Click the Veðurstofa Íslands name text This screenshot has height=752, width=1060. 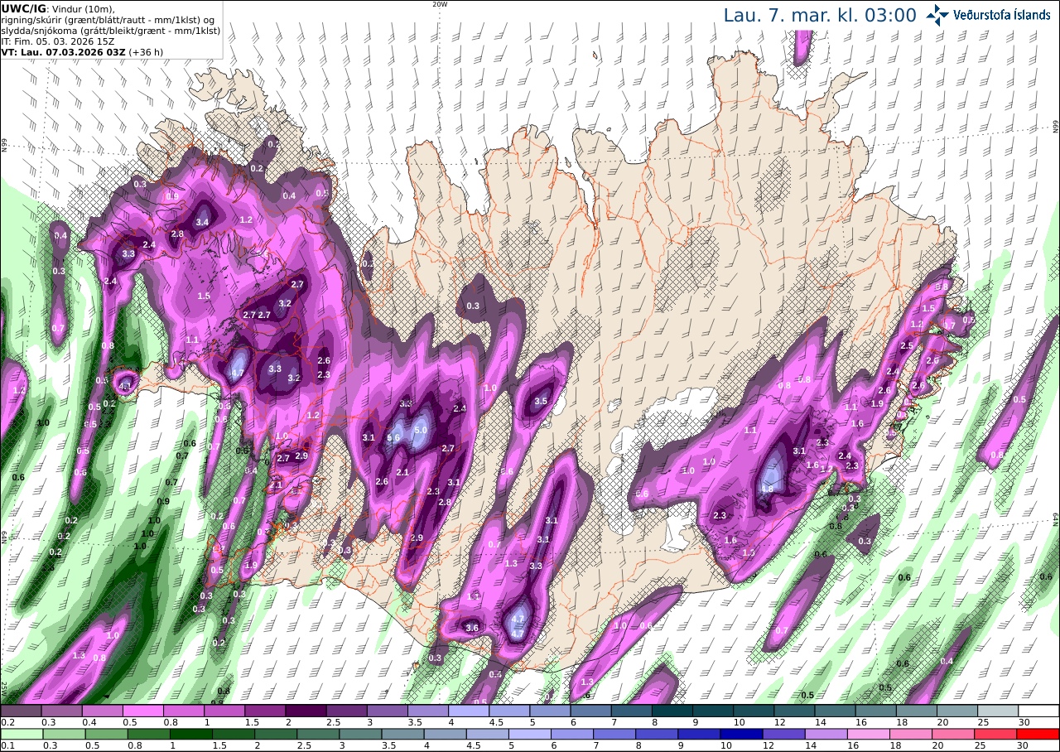point(1002,15)
